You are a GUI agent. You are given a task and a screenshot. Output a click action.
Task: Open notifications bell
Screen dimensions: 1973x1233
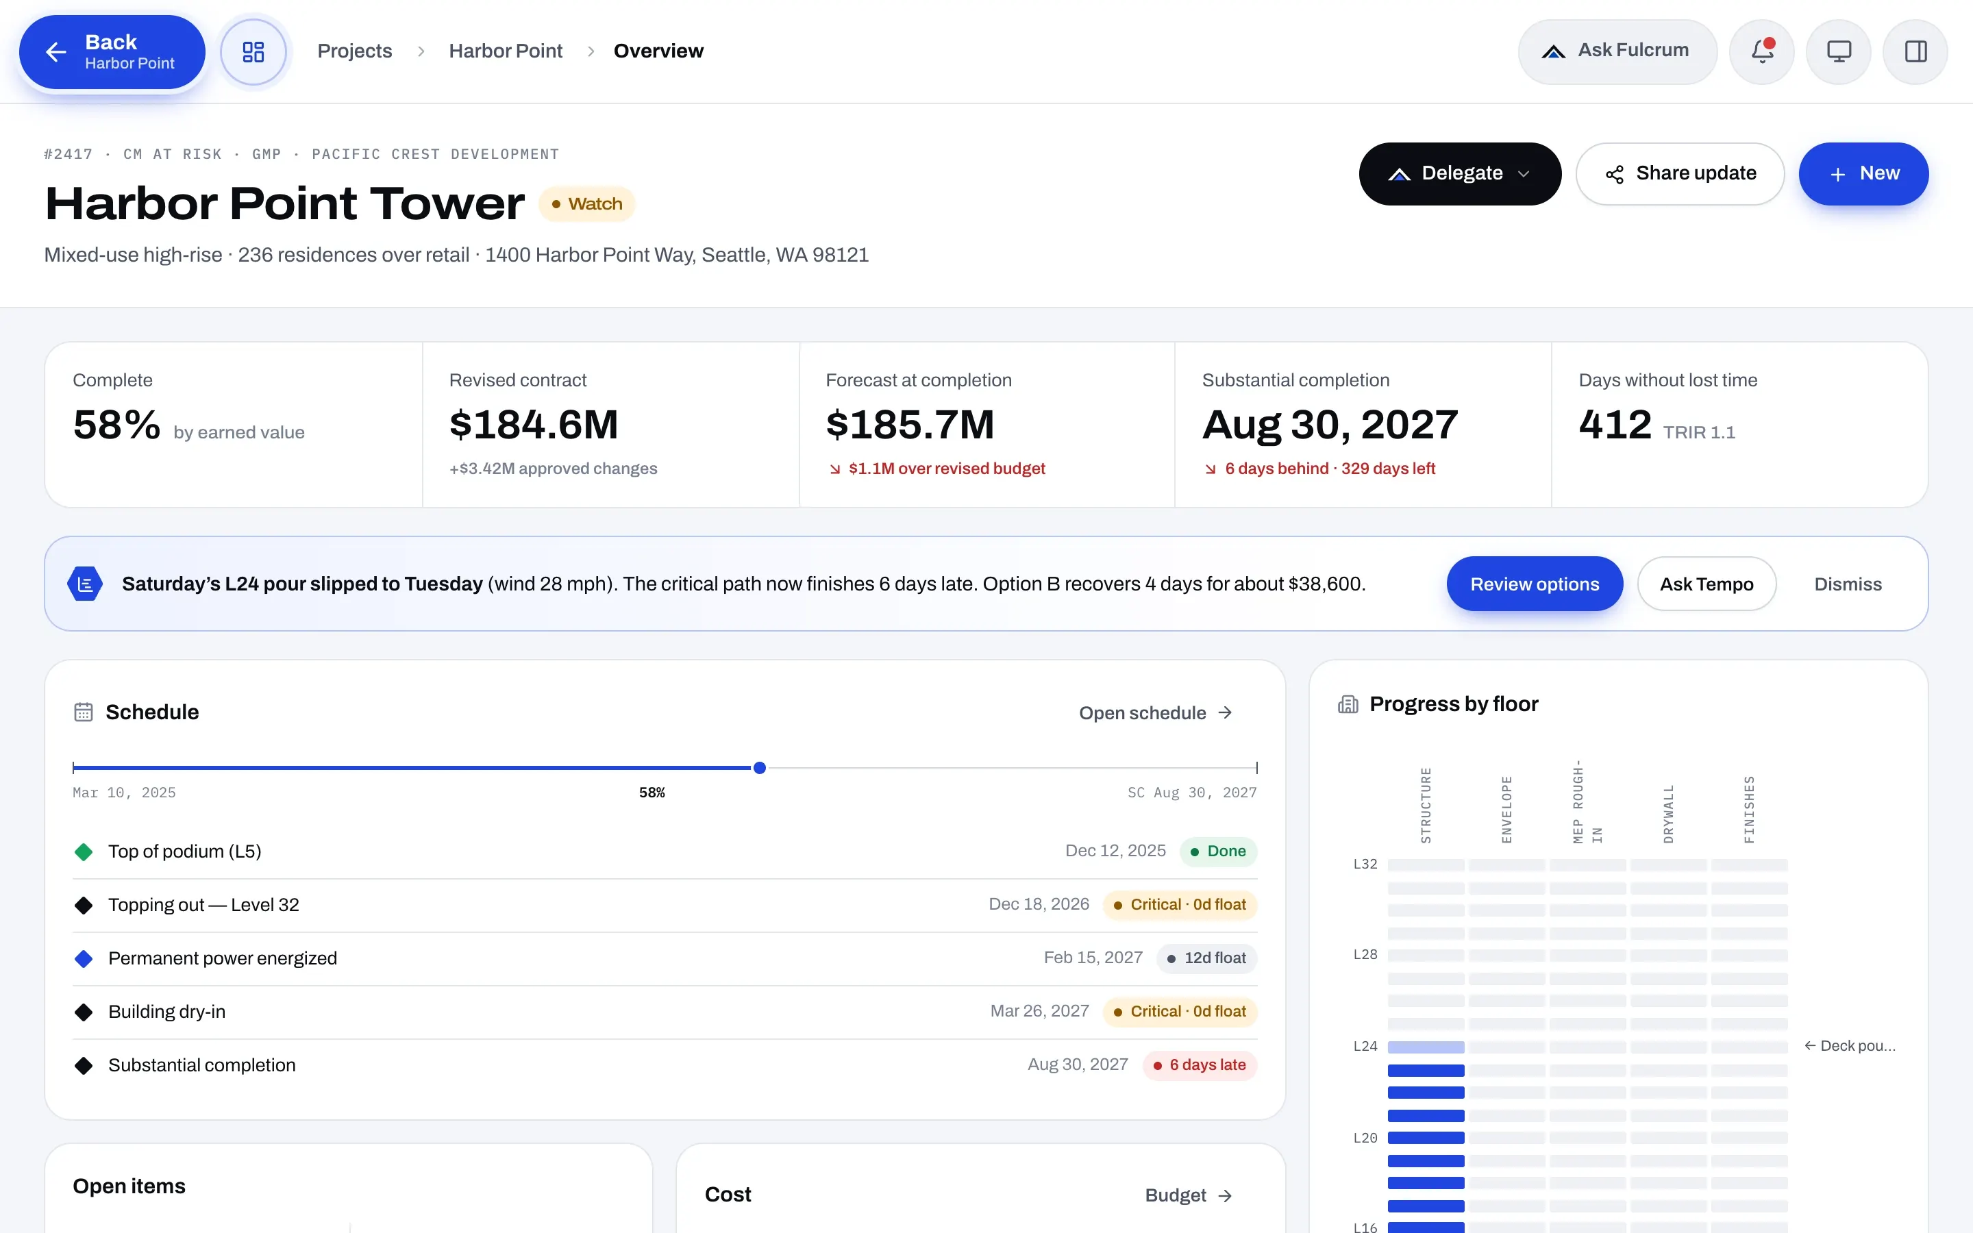(1761, 51)
